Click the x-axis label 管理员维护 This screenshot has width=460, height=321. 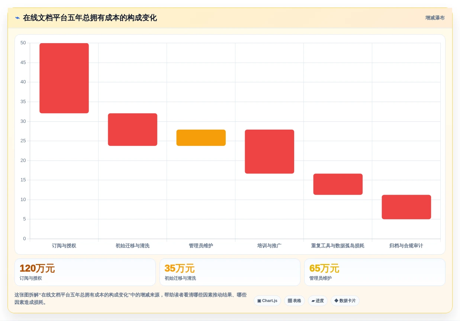click(x=201, y=246)
